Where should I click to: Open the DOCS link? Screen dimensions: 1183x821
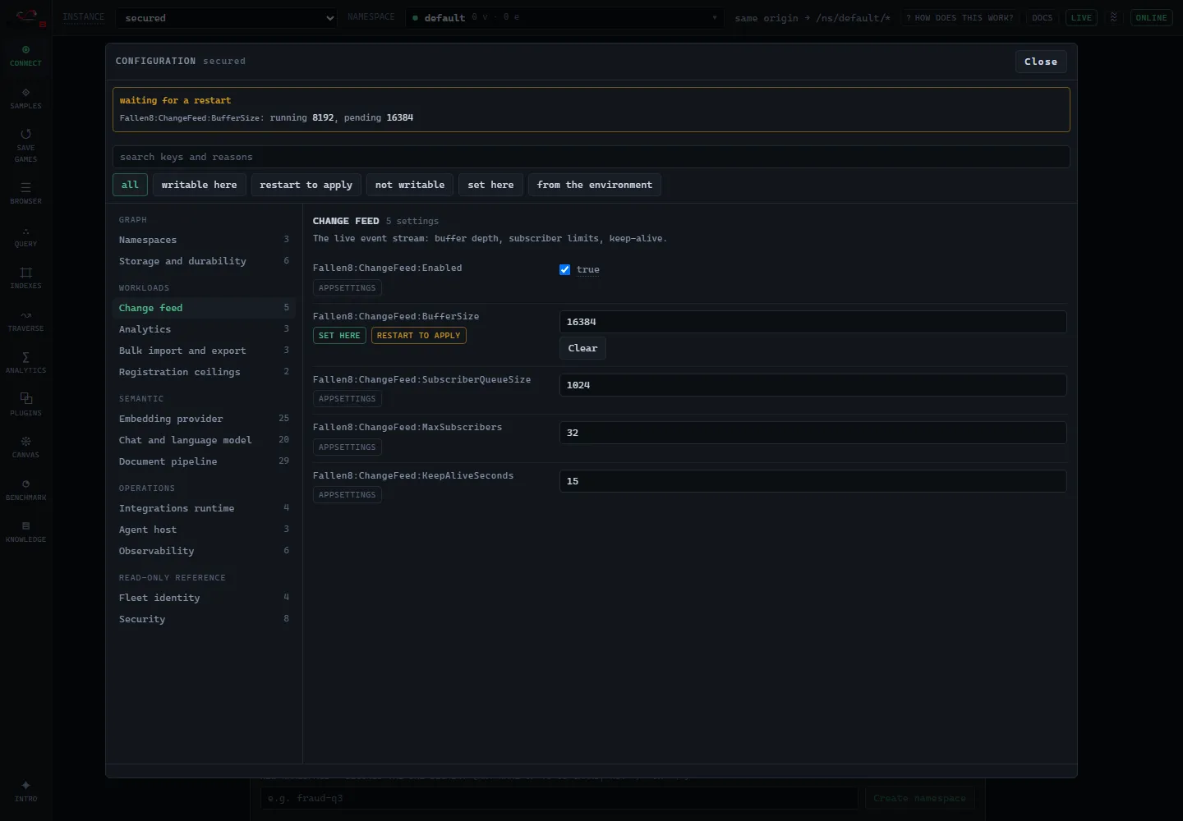tap(1042, 18)
